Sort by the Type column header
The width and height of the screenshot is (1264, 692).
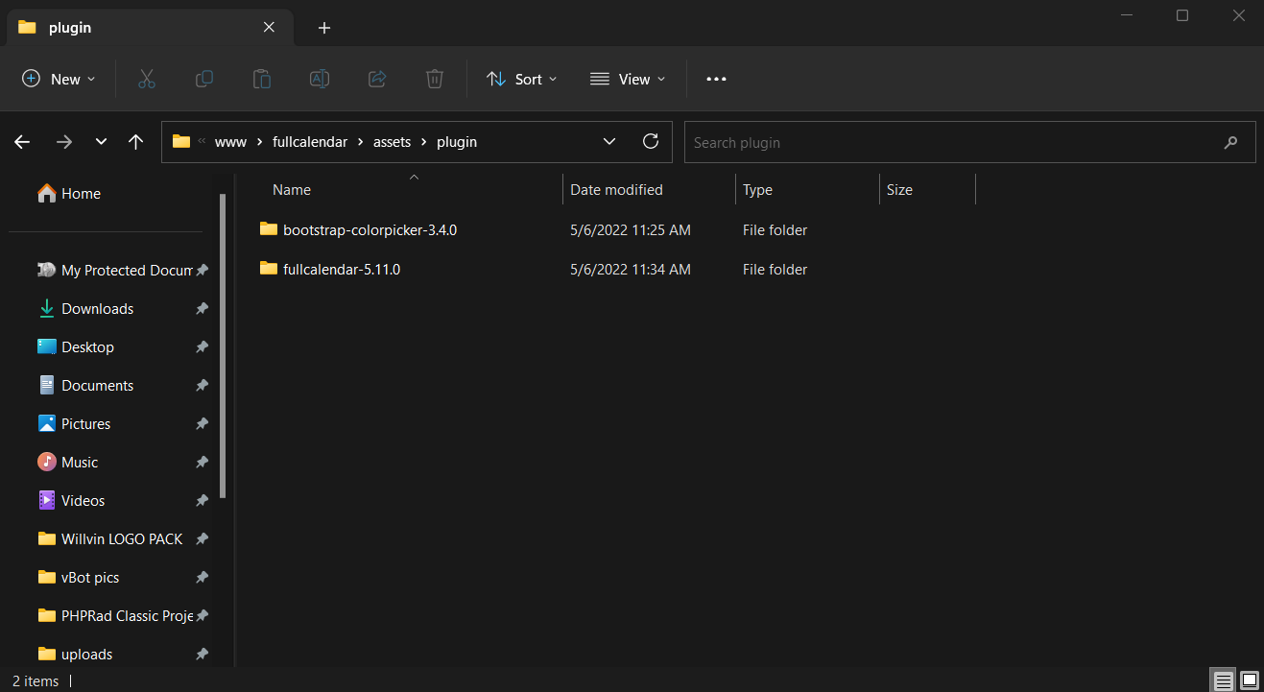pyautogui.click(x=757, y=190)
